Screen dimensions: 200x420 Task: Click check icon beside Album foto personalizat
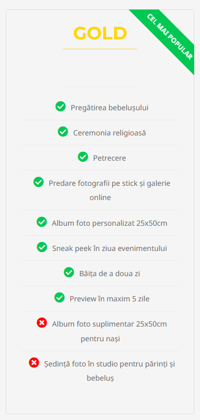tap(42, 222)
